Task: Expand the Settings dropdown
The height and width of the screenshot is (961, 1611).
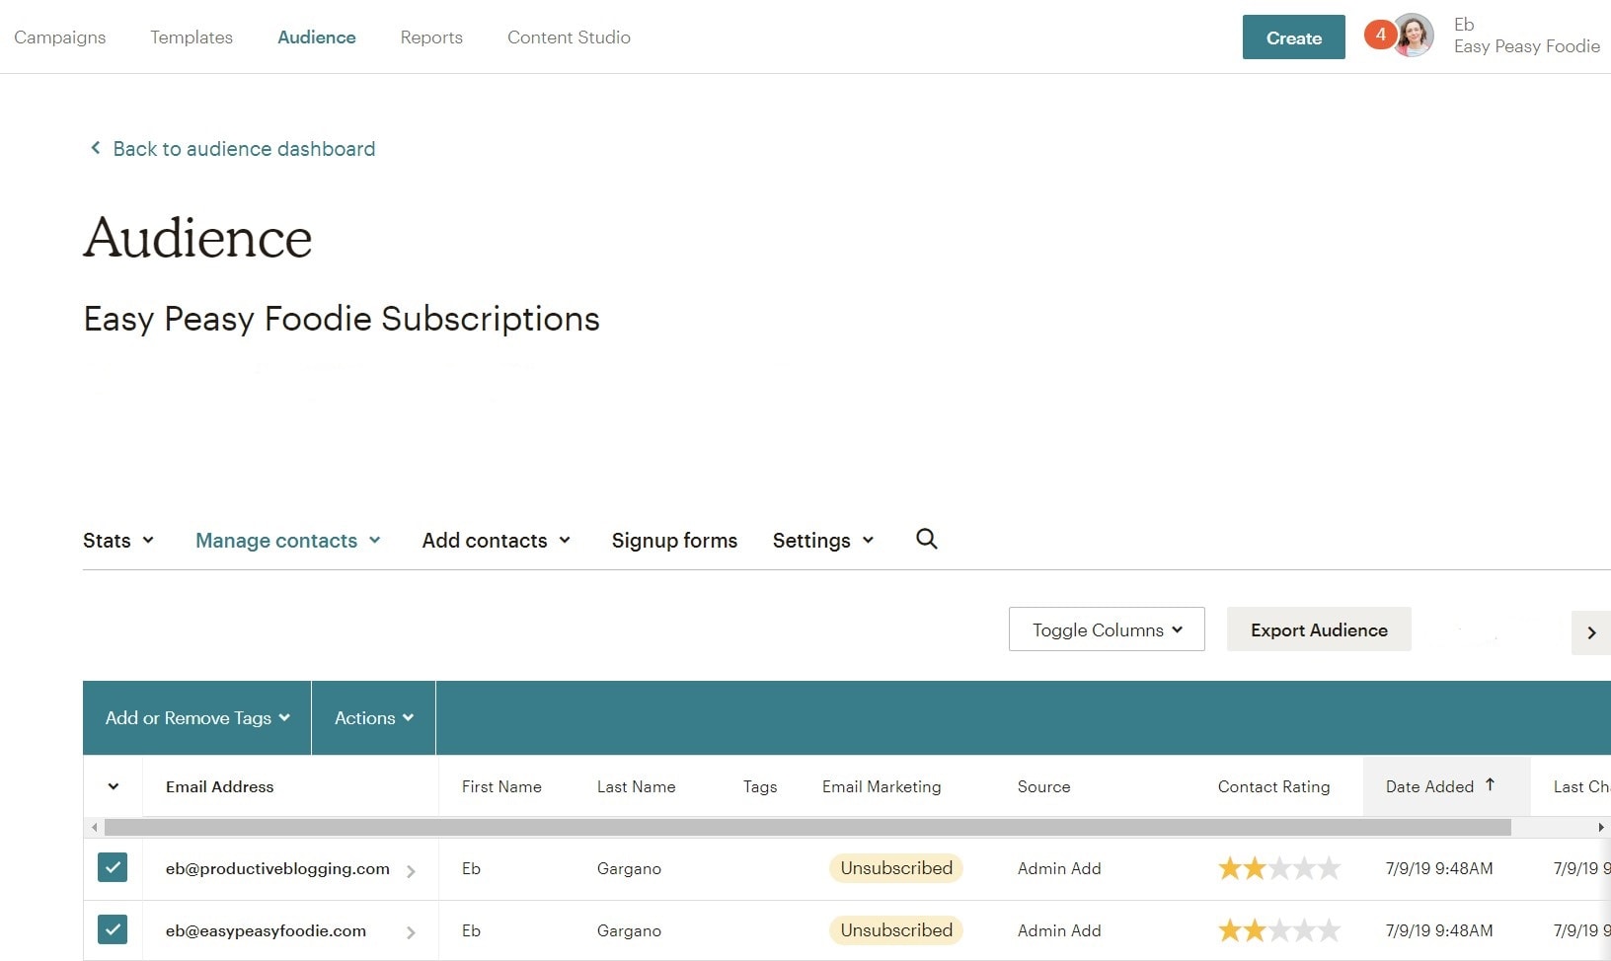Action: tap(823, 541)
